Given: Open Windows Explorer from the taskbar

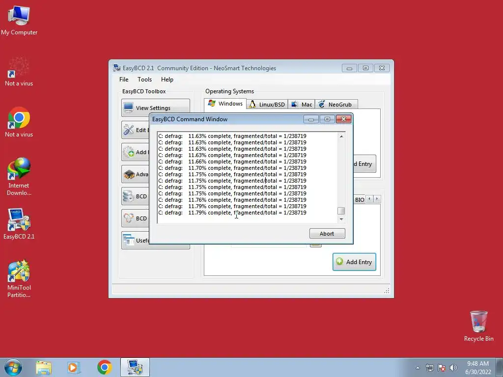Looking at the screenshot, I should 44,367.
